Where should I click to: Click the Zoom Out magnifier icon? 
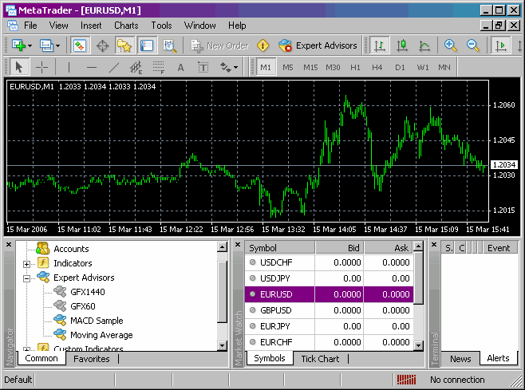pos(473,45)
